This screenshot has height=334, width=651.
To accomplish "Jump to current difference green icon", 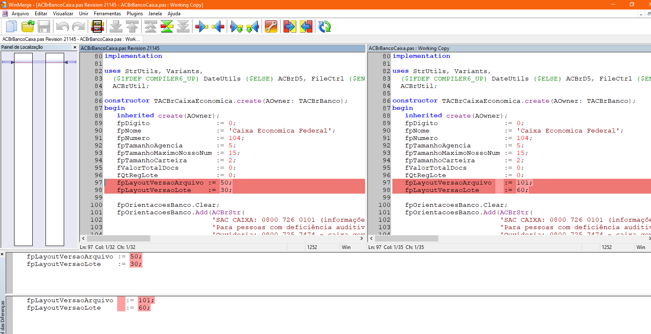I will click(167, 27).
